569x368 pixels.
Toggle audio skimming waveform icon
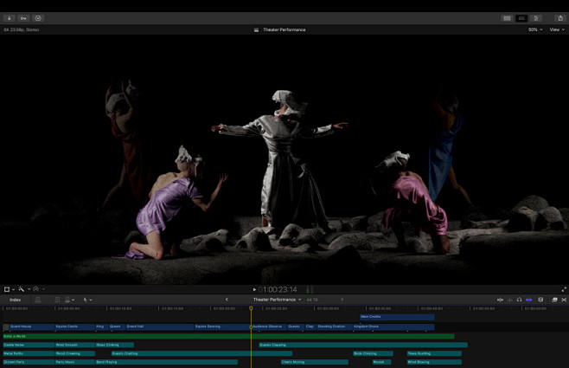(509, 300)
